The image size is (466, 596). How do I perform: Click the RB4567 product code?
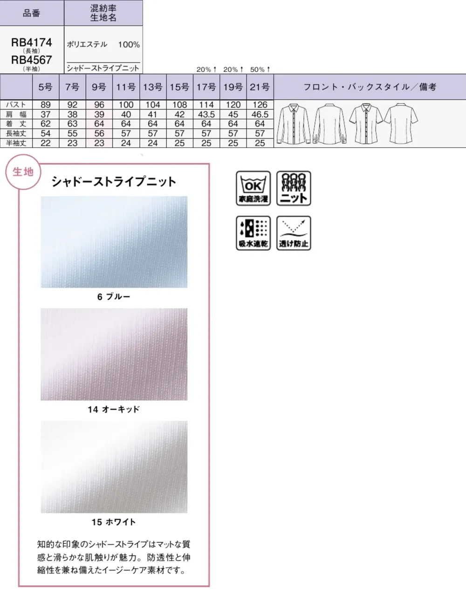32,59
